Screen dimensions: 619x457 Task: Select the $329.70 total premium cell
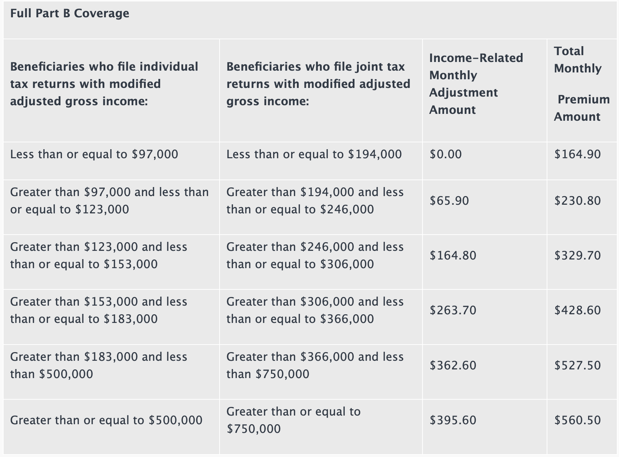point(577,256)
